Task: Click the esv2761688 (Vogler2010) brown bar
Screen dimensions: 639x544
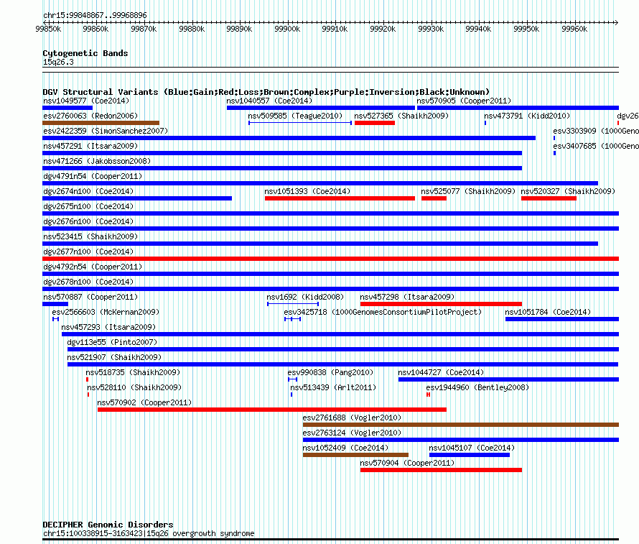Action: coord(461,425)
